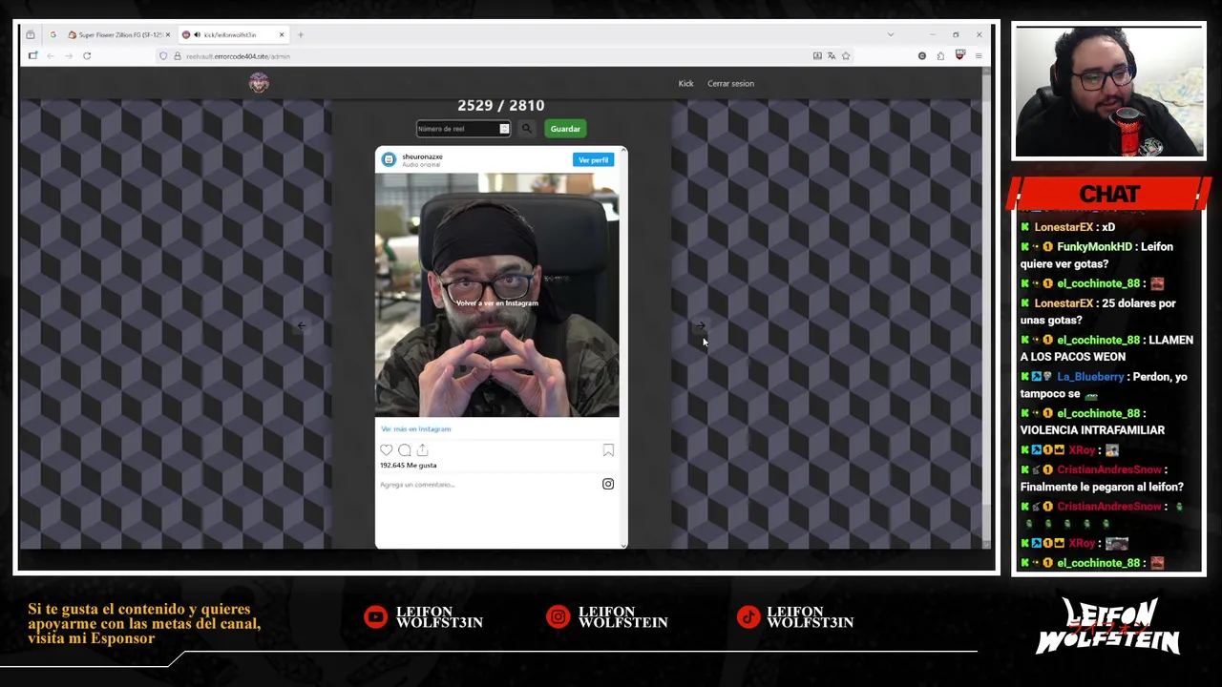Close the Super Flower Zillion FG tab
The height and width of the screenshot is (687, 1222).
(x=168, y=35)
